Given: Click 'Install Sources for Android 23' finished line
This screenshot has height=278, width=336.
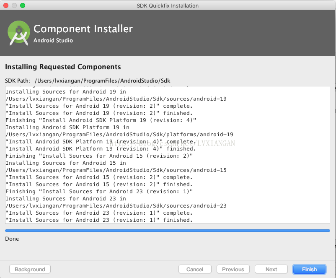Looking at the screenshot, I should pyautogui.click(x=99, y=220).
